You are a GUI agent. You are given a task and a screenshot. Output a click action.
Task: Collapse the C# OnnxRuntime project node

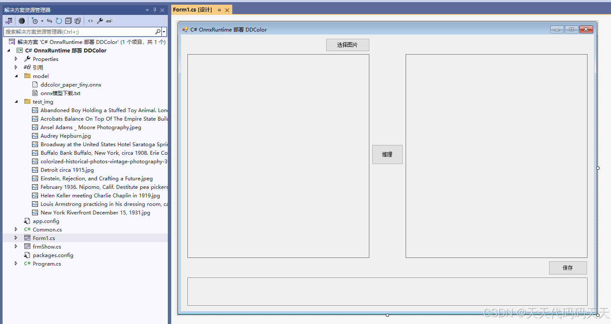[x=9, y=50]
